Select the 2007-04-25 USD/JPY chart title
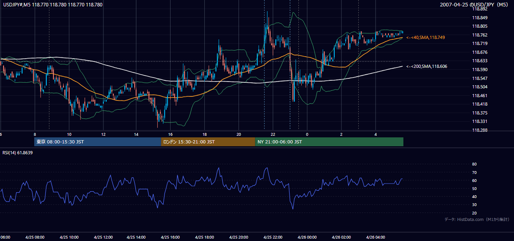This screenshot has height=241, width=514. (475, 5)
